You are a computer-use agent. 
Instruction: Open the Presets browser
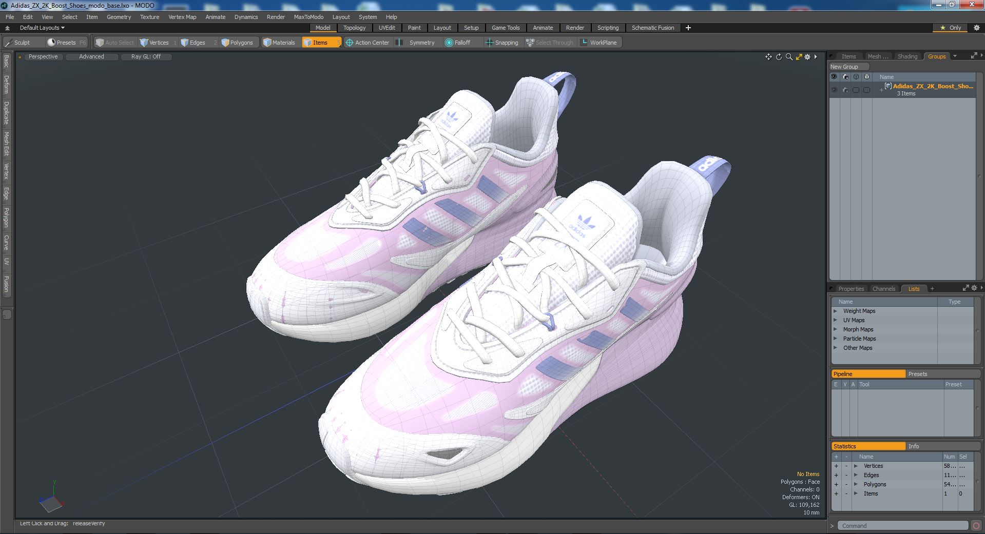[66, 43]
